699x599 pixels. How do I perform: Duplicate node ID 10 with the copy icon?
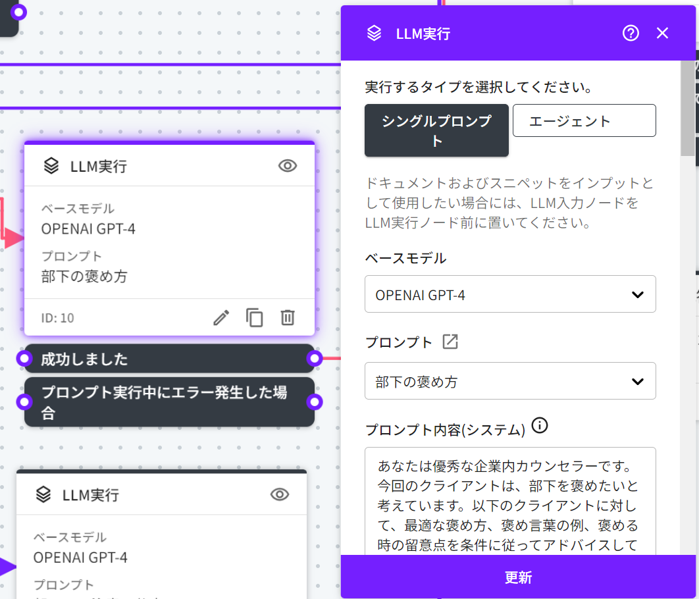pos(255,318)
